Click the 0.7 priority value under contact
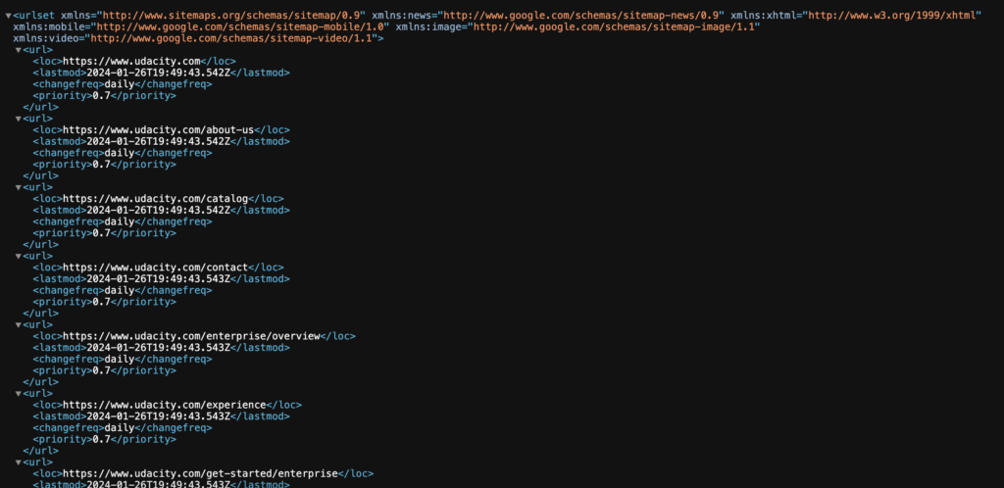This screenshot has height=488, width=1004. click(101, 302)
